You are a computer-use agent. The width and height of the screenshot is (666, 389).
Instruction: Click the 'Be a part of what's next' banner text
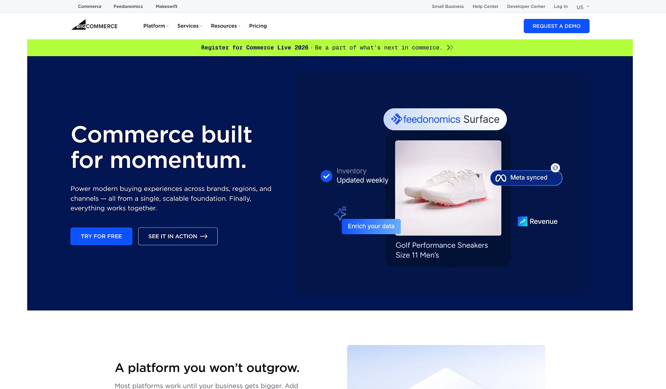pyautogui.click(x=378, y=47)
